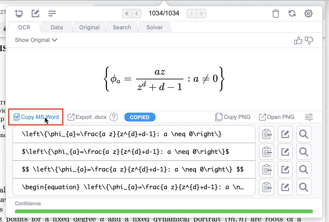This screenshot has height=222, width=329.
Task: Click the refresh sync icon
Action: [292, 14]
